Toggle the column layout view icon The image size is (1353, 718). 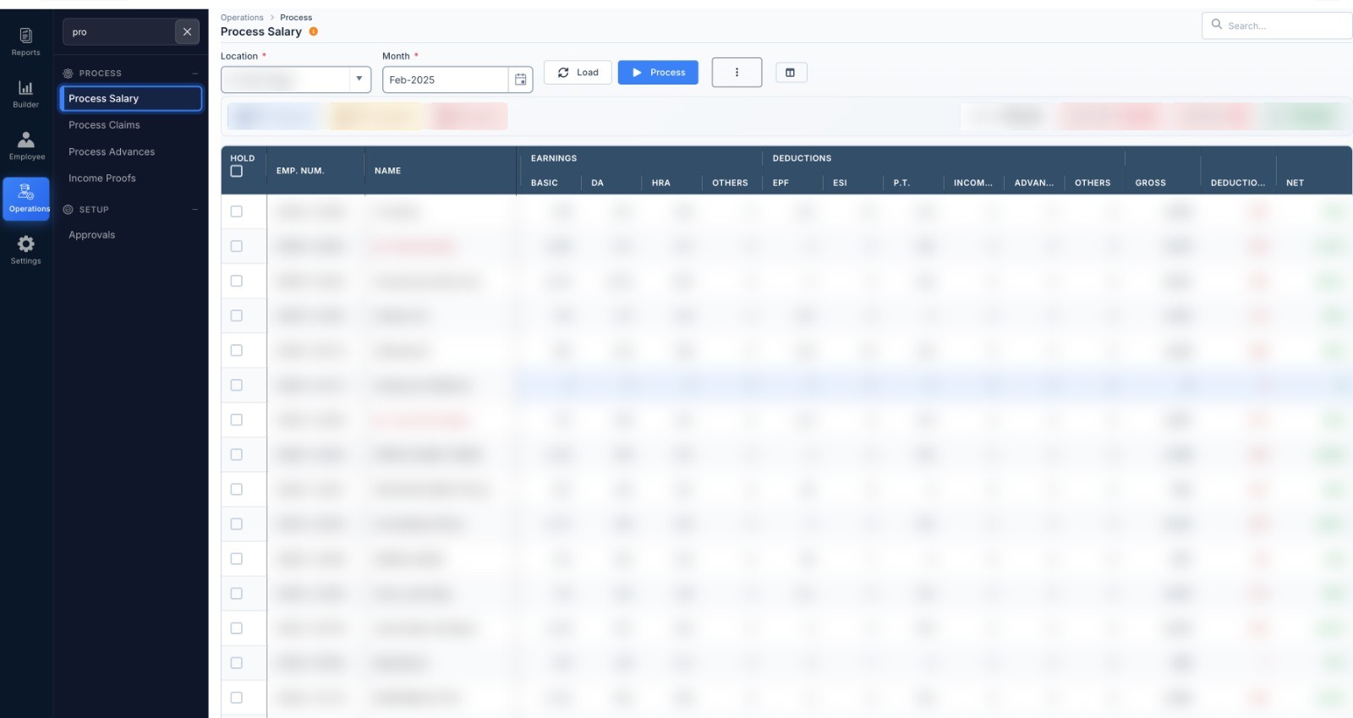(x=791, y=73)
